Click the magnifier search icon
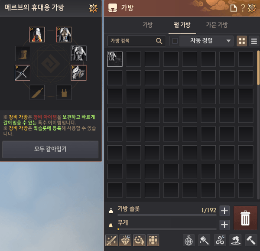This screenshot has width=260, height=251. (x=159, y=41)
